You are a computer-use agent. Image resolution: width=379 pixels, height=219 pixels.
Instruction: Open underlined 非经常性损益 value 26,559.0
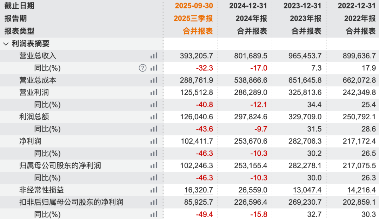tap(253, 190)
